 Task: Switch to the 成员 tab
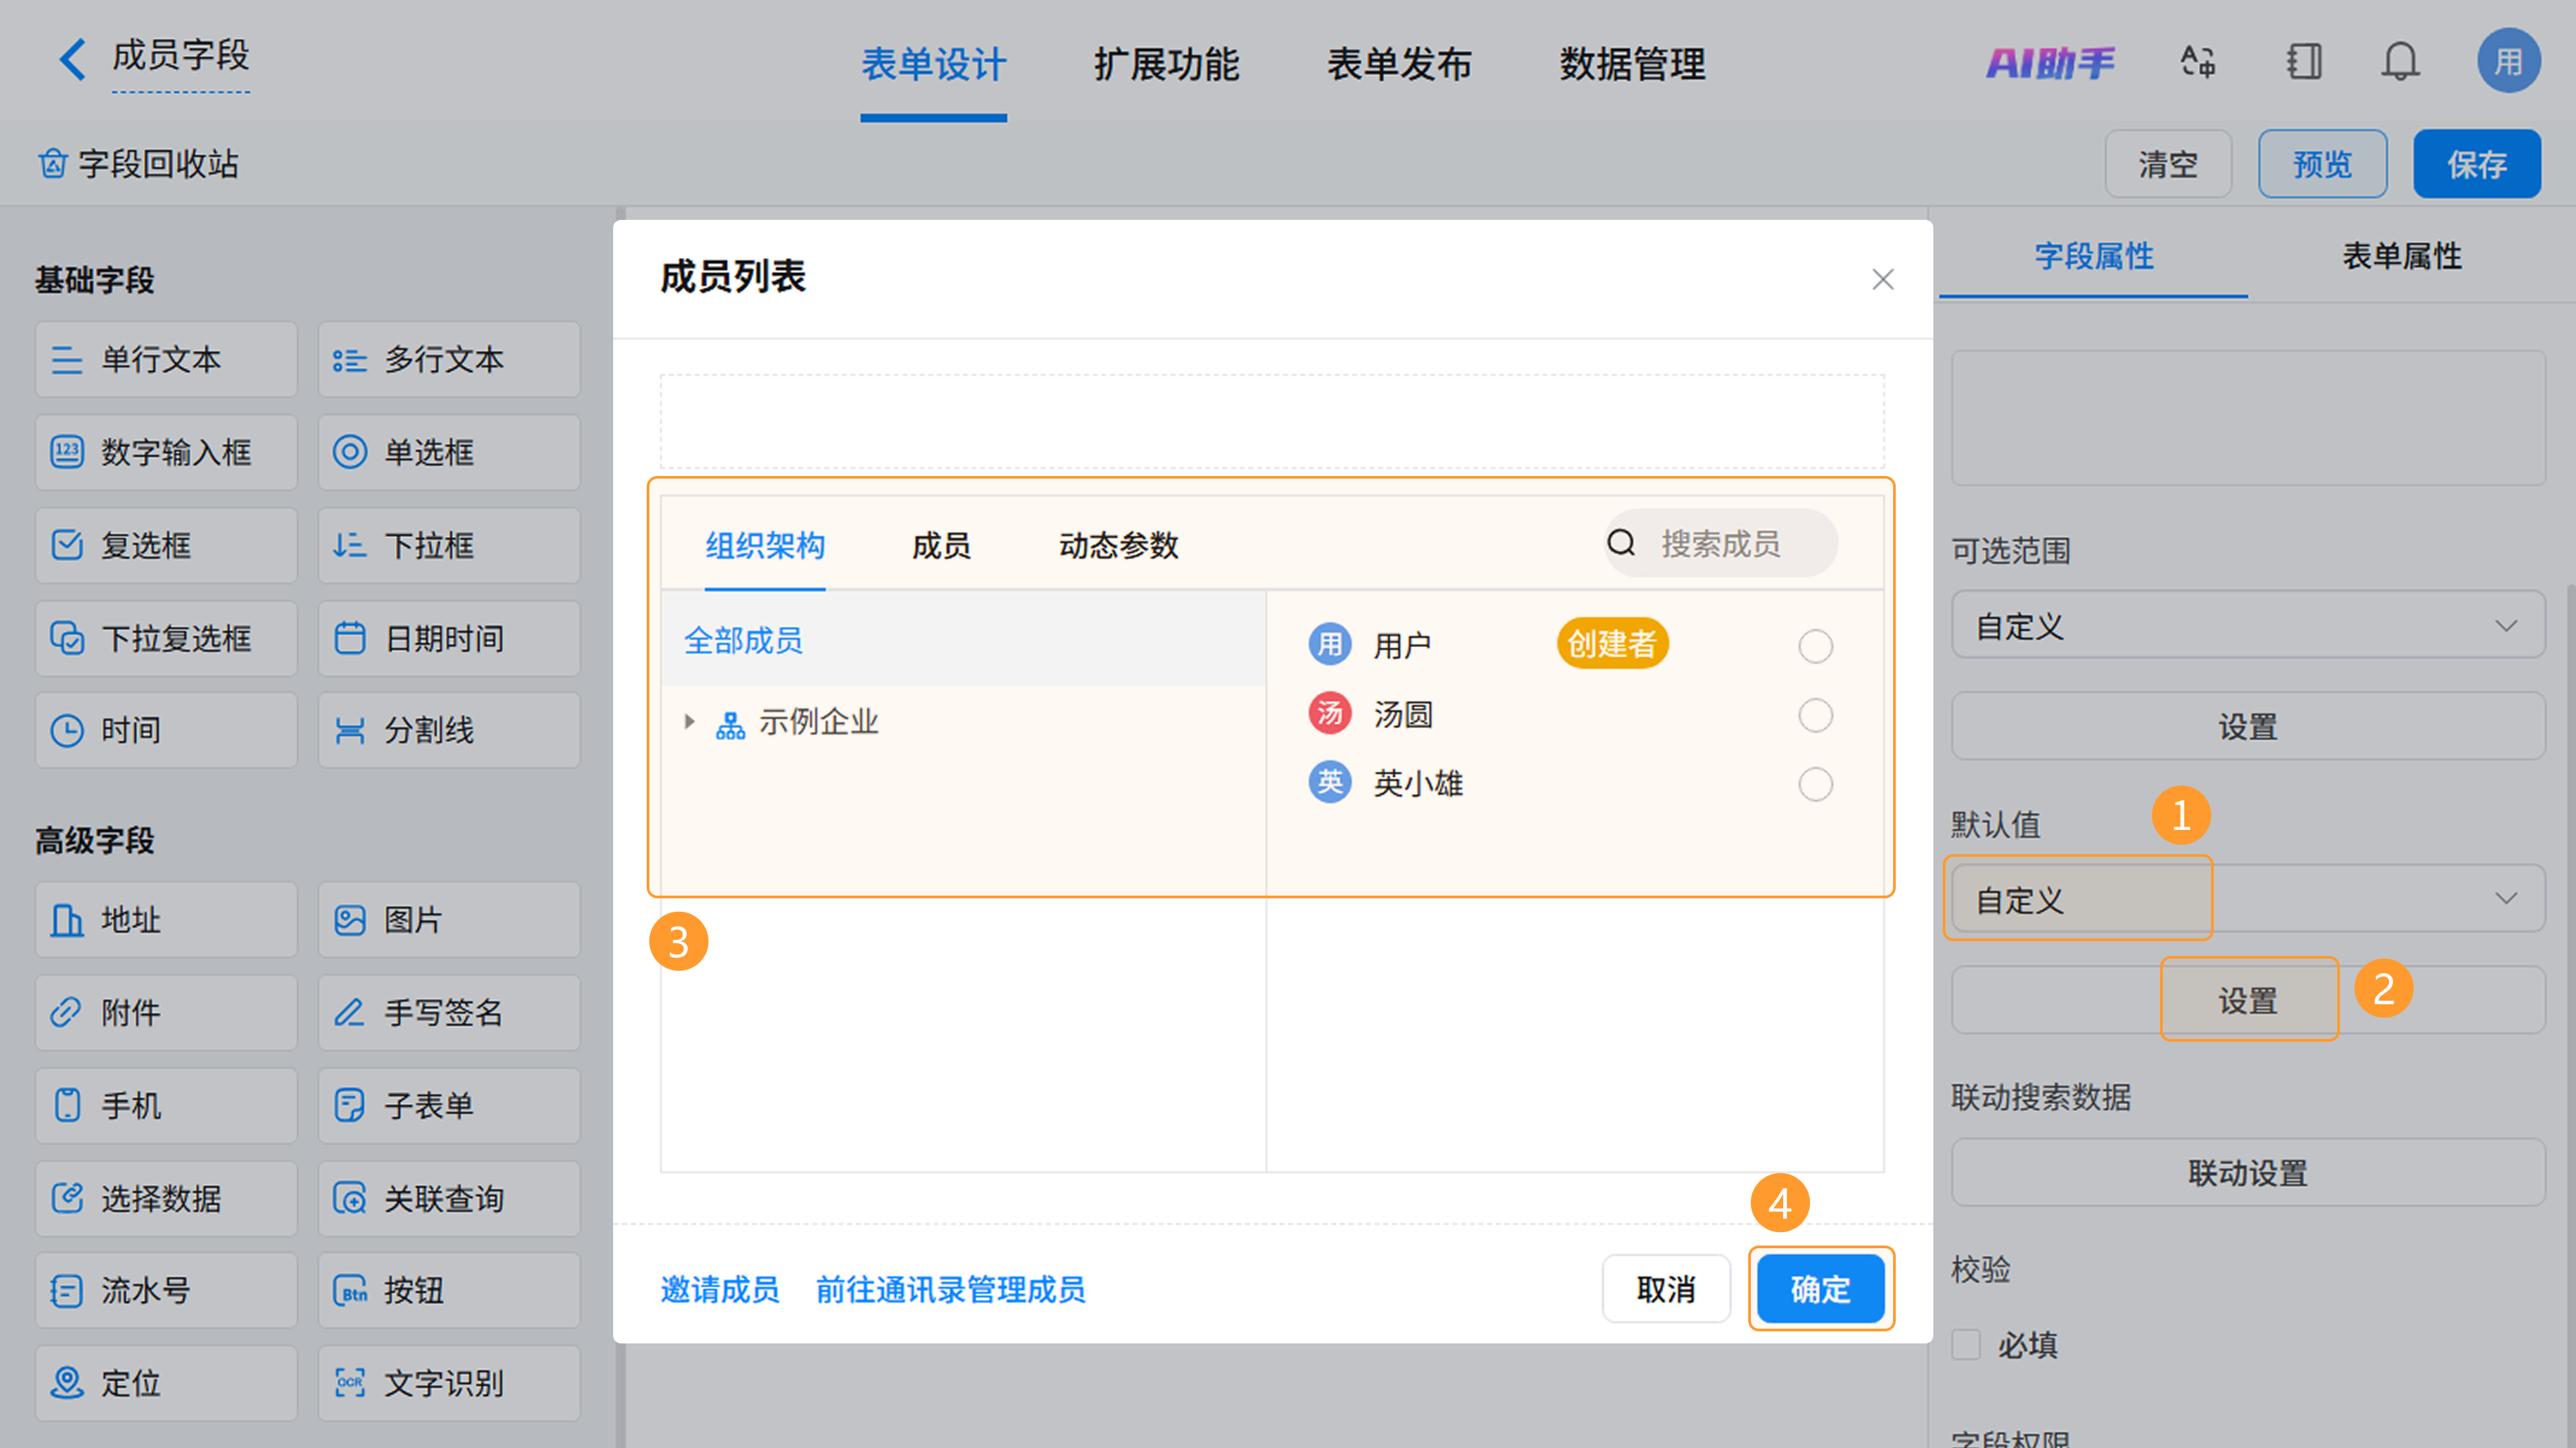[941, 546]
